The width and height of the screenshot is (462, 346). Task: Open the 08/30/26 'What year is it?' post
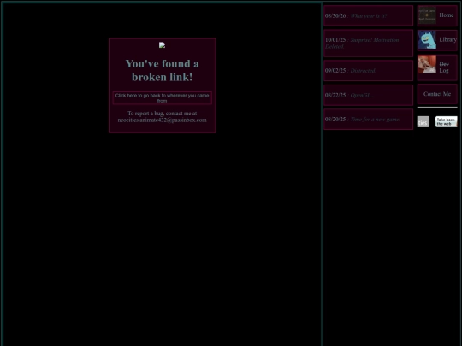368,15
